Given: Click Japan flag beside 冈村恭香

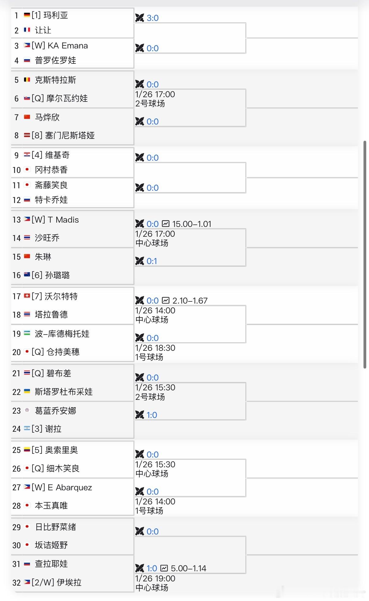Looking at the screenshot, I should click(x=27, y=169).
